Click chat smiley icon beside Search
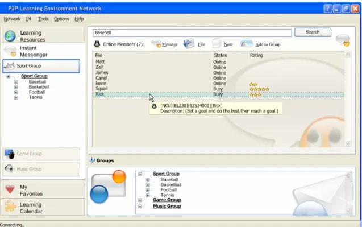The width and height of the screenshot is (362, 227). [x=343, y=40]
